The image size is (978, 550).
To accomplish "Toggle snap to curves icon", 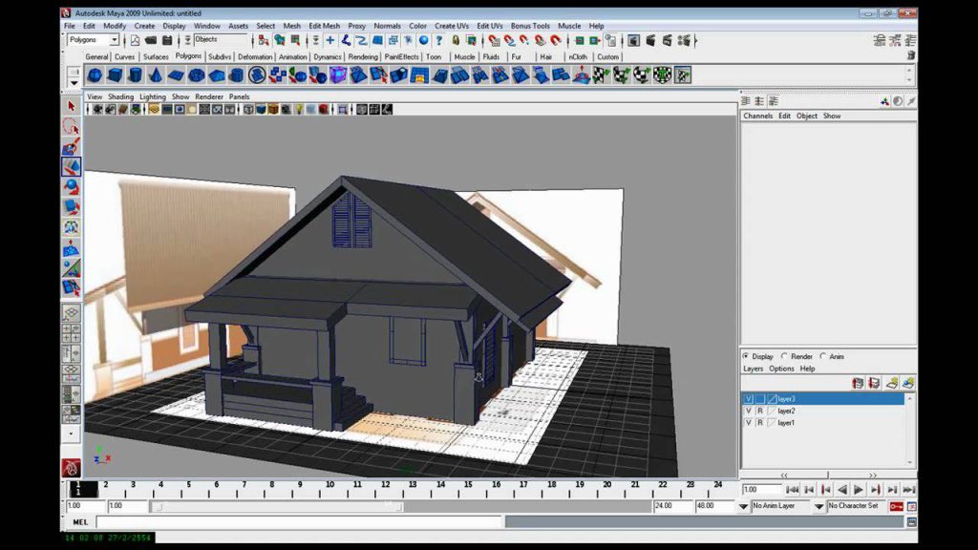I will (x=510, y=40).
